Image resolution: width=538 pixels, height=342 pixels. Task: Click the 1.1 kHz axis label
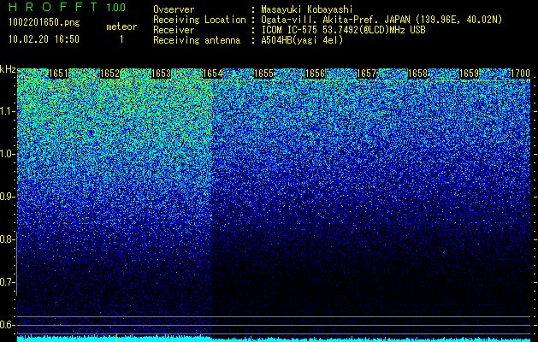click(7, 111)
